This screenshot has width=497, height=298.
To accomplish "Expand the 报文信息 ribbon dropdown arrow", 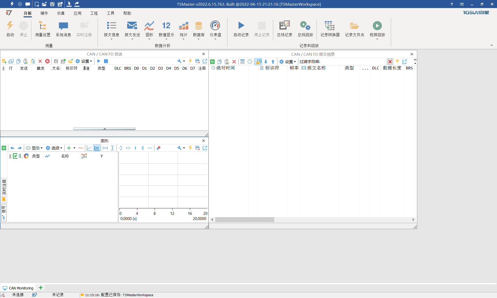I will [112, 39].
